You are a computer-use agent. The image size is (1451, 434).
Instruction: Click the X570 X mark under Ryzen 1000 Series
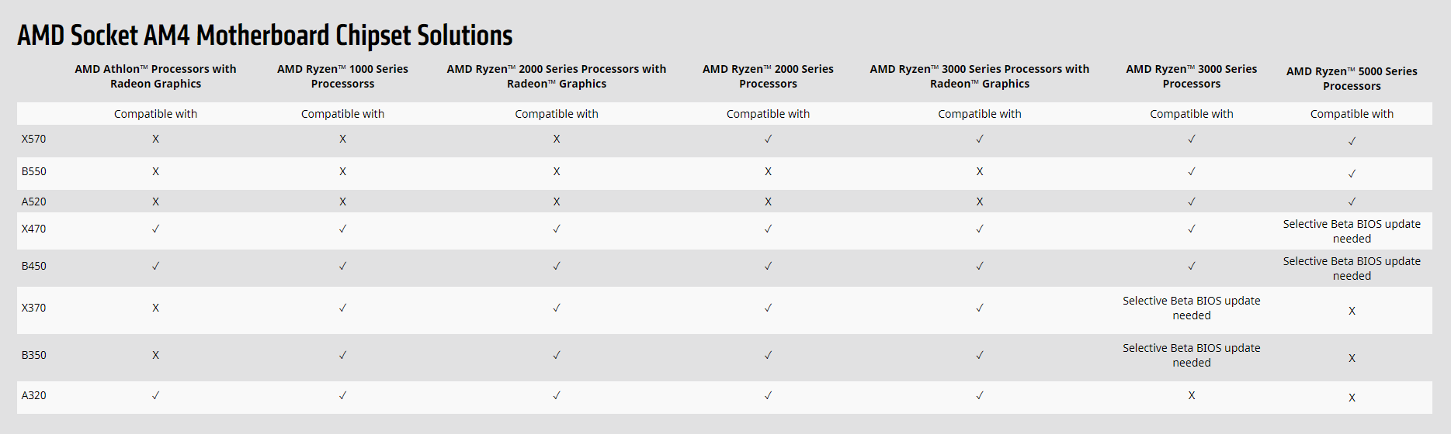[342, 139]
